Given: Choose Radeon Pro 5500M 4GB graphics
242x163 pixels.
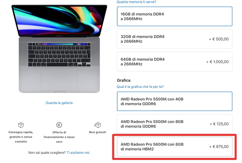Looking at the screenshot, I should pyautogui.click(x=175, y=101).
